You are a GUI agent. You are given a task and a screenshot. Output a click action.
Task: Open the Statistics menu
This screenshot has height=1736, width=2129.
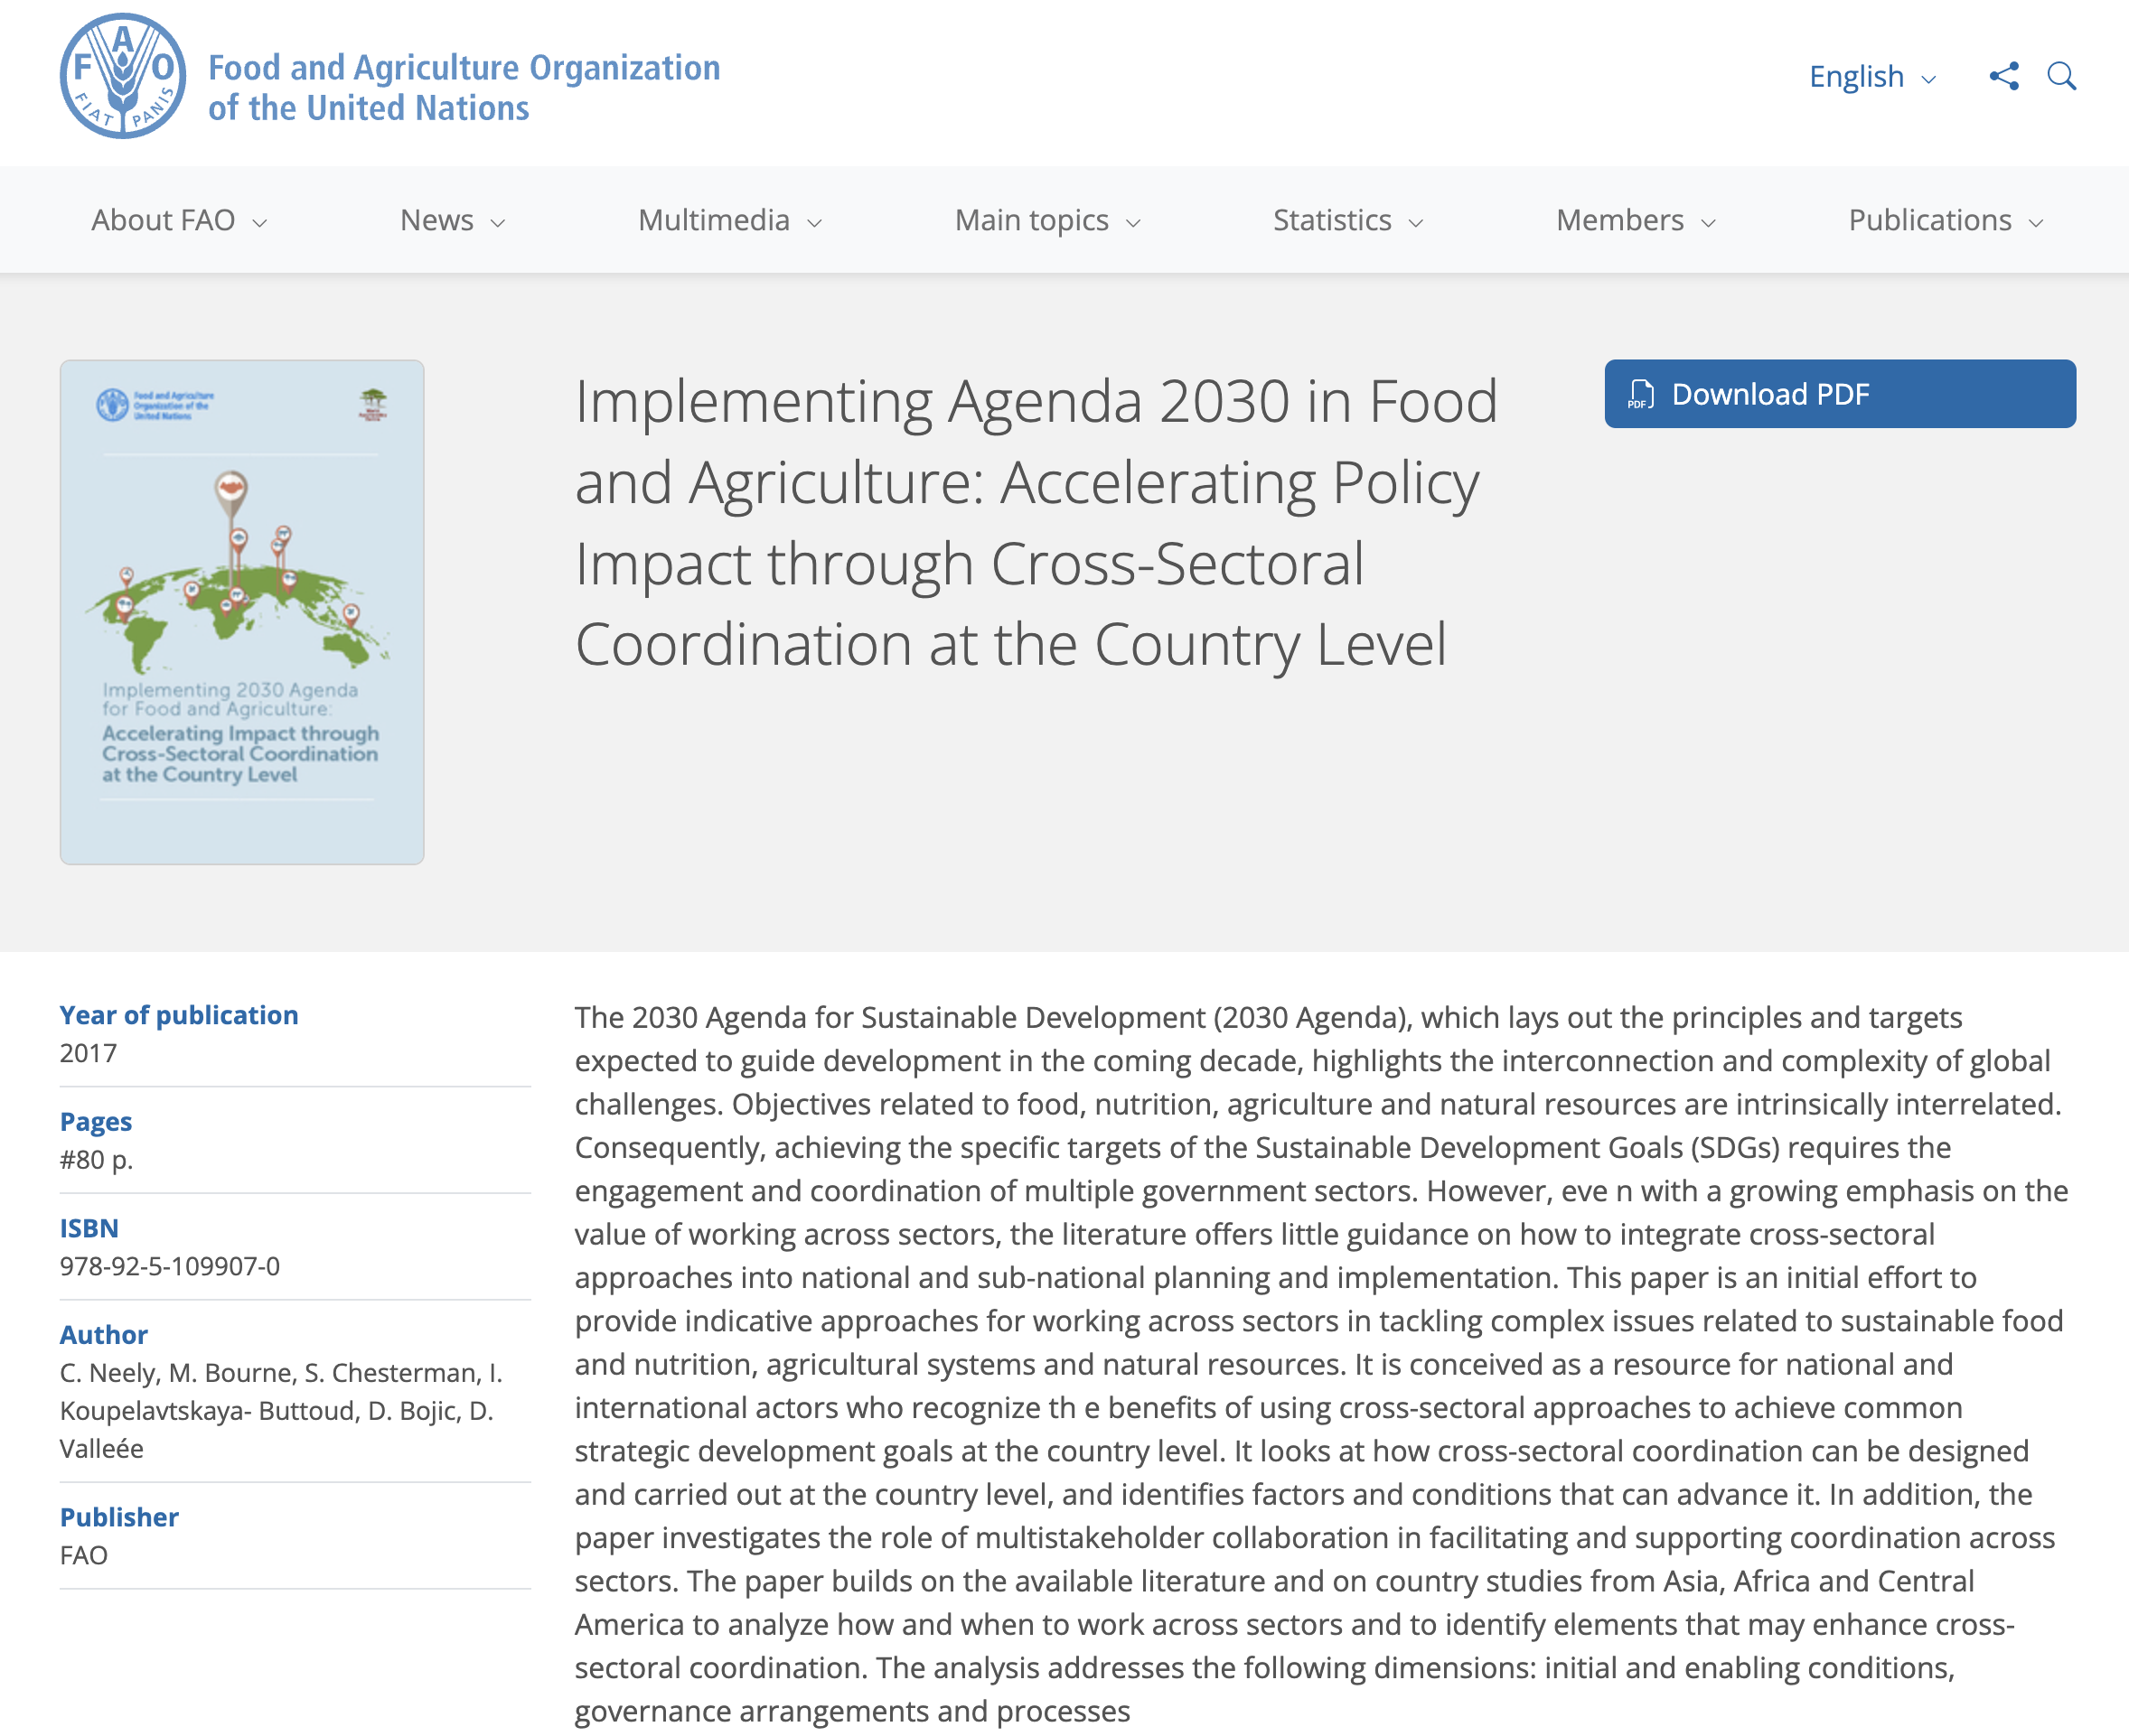pyautogui.click(x=1347, y=220)
